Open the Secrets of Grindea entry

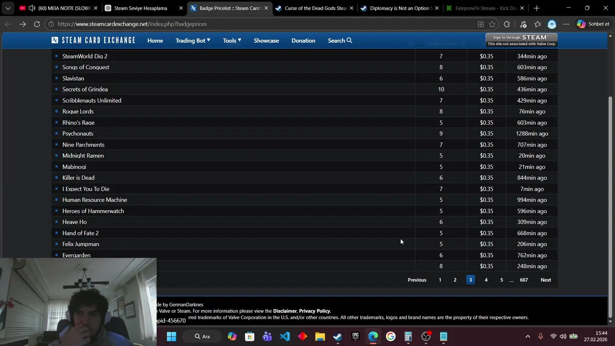85,89
